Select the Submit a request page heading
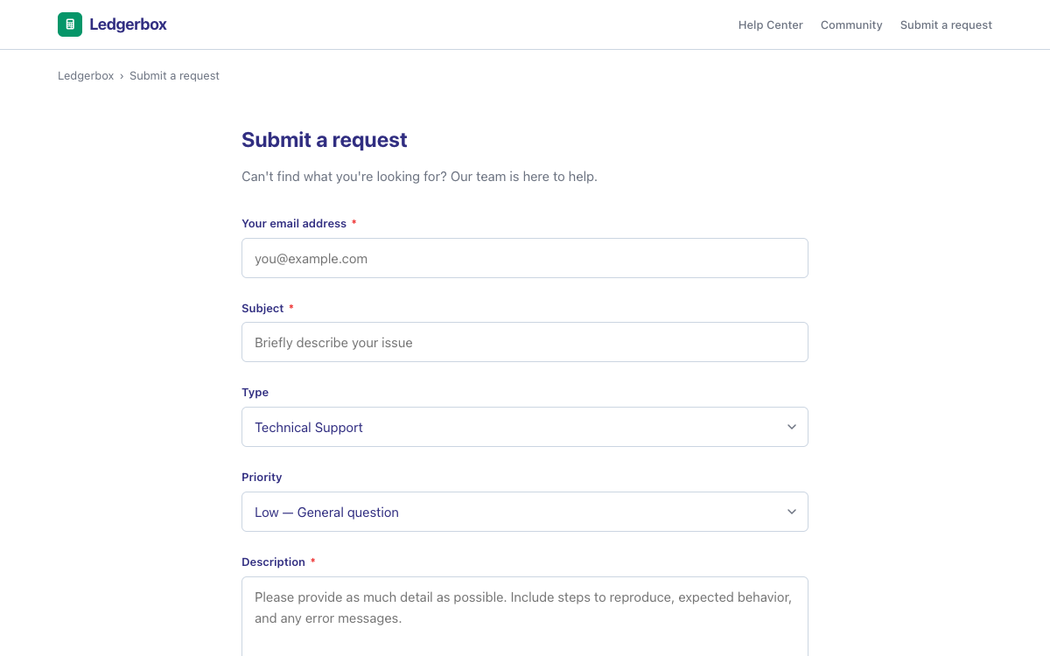Image resolution: width=1050 pixels, height=656 pixels. 325,140
